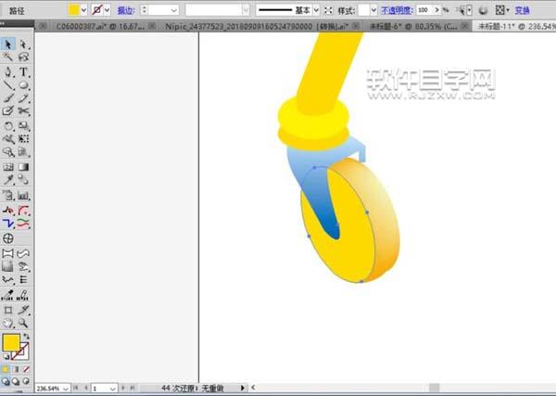The height and width of the screenshot is (396, 556).
Task: Select the Eyedropper tool
Action: pyautogui.click(x=8, y=180)
